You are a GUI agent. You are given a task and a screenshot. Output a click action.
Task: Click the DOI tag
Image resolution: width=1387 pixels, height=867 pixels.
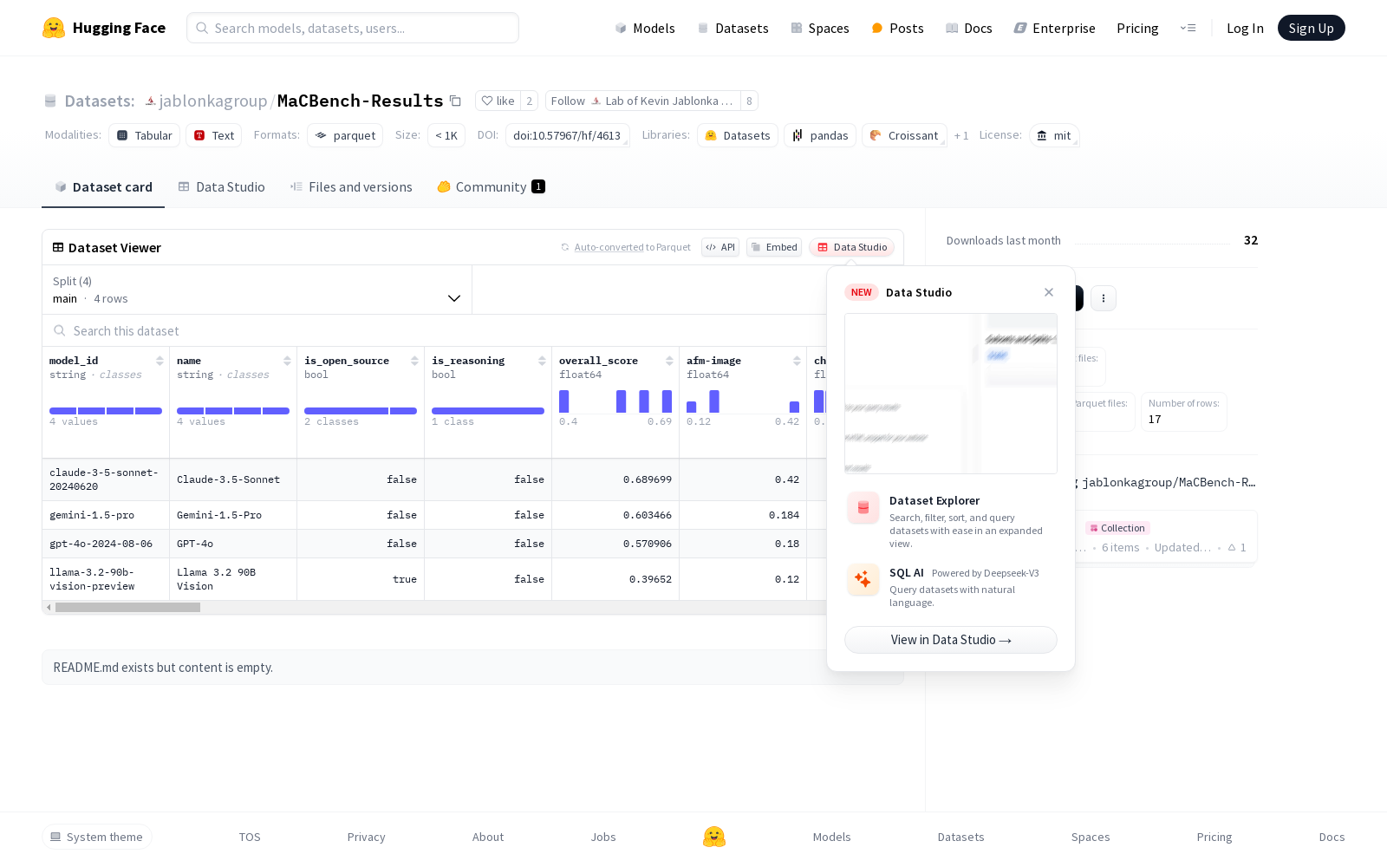(x=567, y=135)
